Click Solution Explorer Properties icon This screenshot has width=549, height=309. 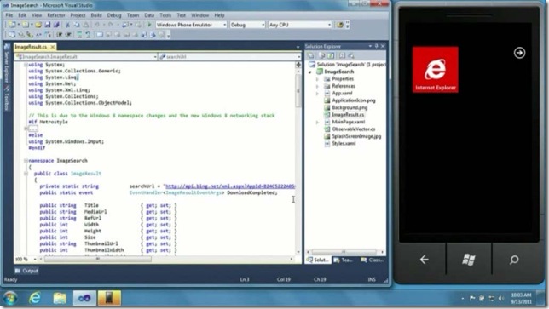coord(310,55)
